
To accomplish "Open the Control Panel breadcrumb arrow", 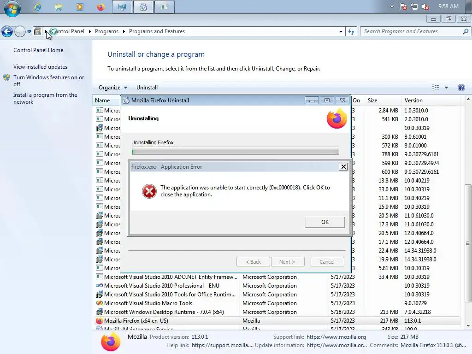I will point(90,31).
